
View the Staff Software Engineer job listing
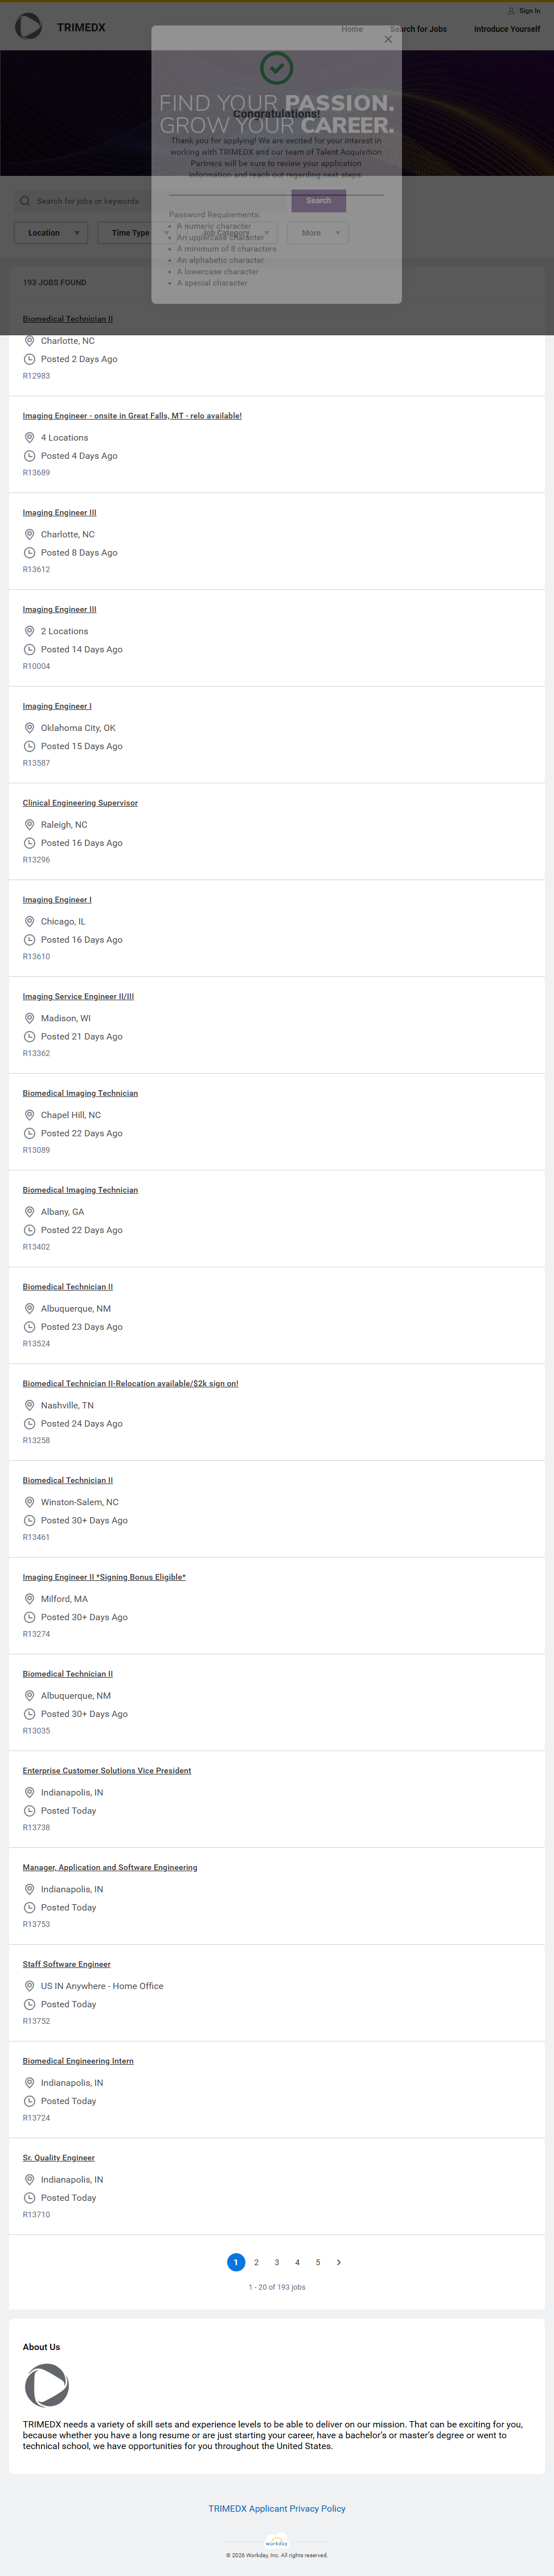pos(67,1964)
